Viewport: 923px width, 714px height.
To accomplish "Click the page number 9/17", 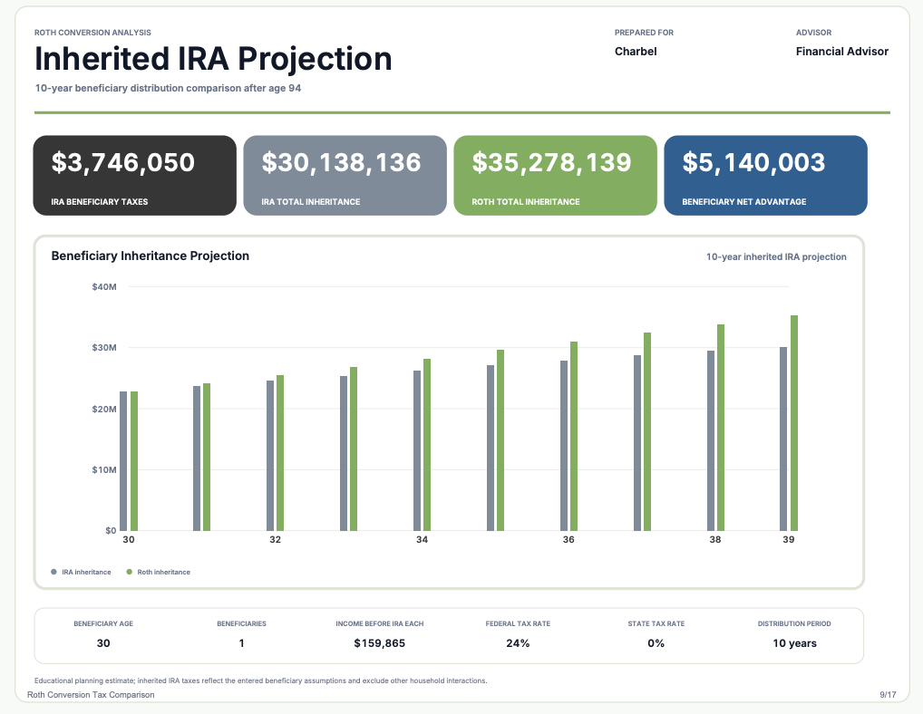I will click(889, 695).
